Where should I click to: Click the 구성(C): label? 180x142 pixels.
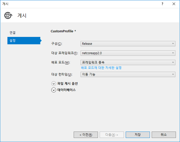pos(57,44)
